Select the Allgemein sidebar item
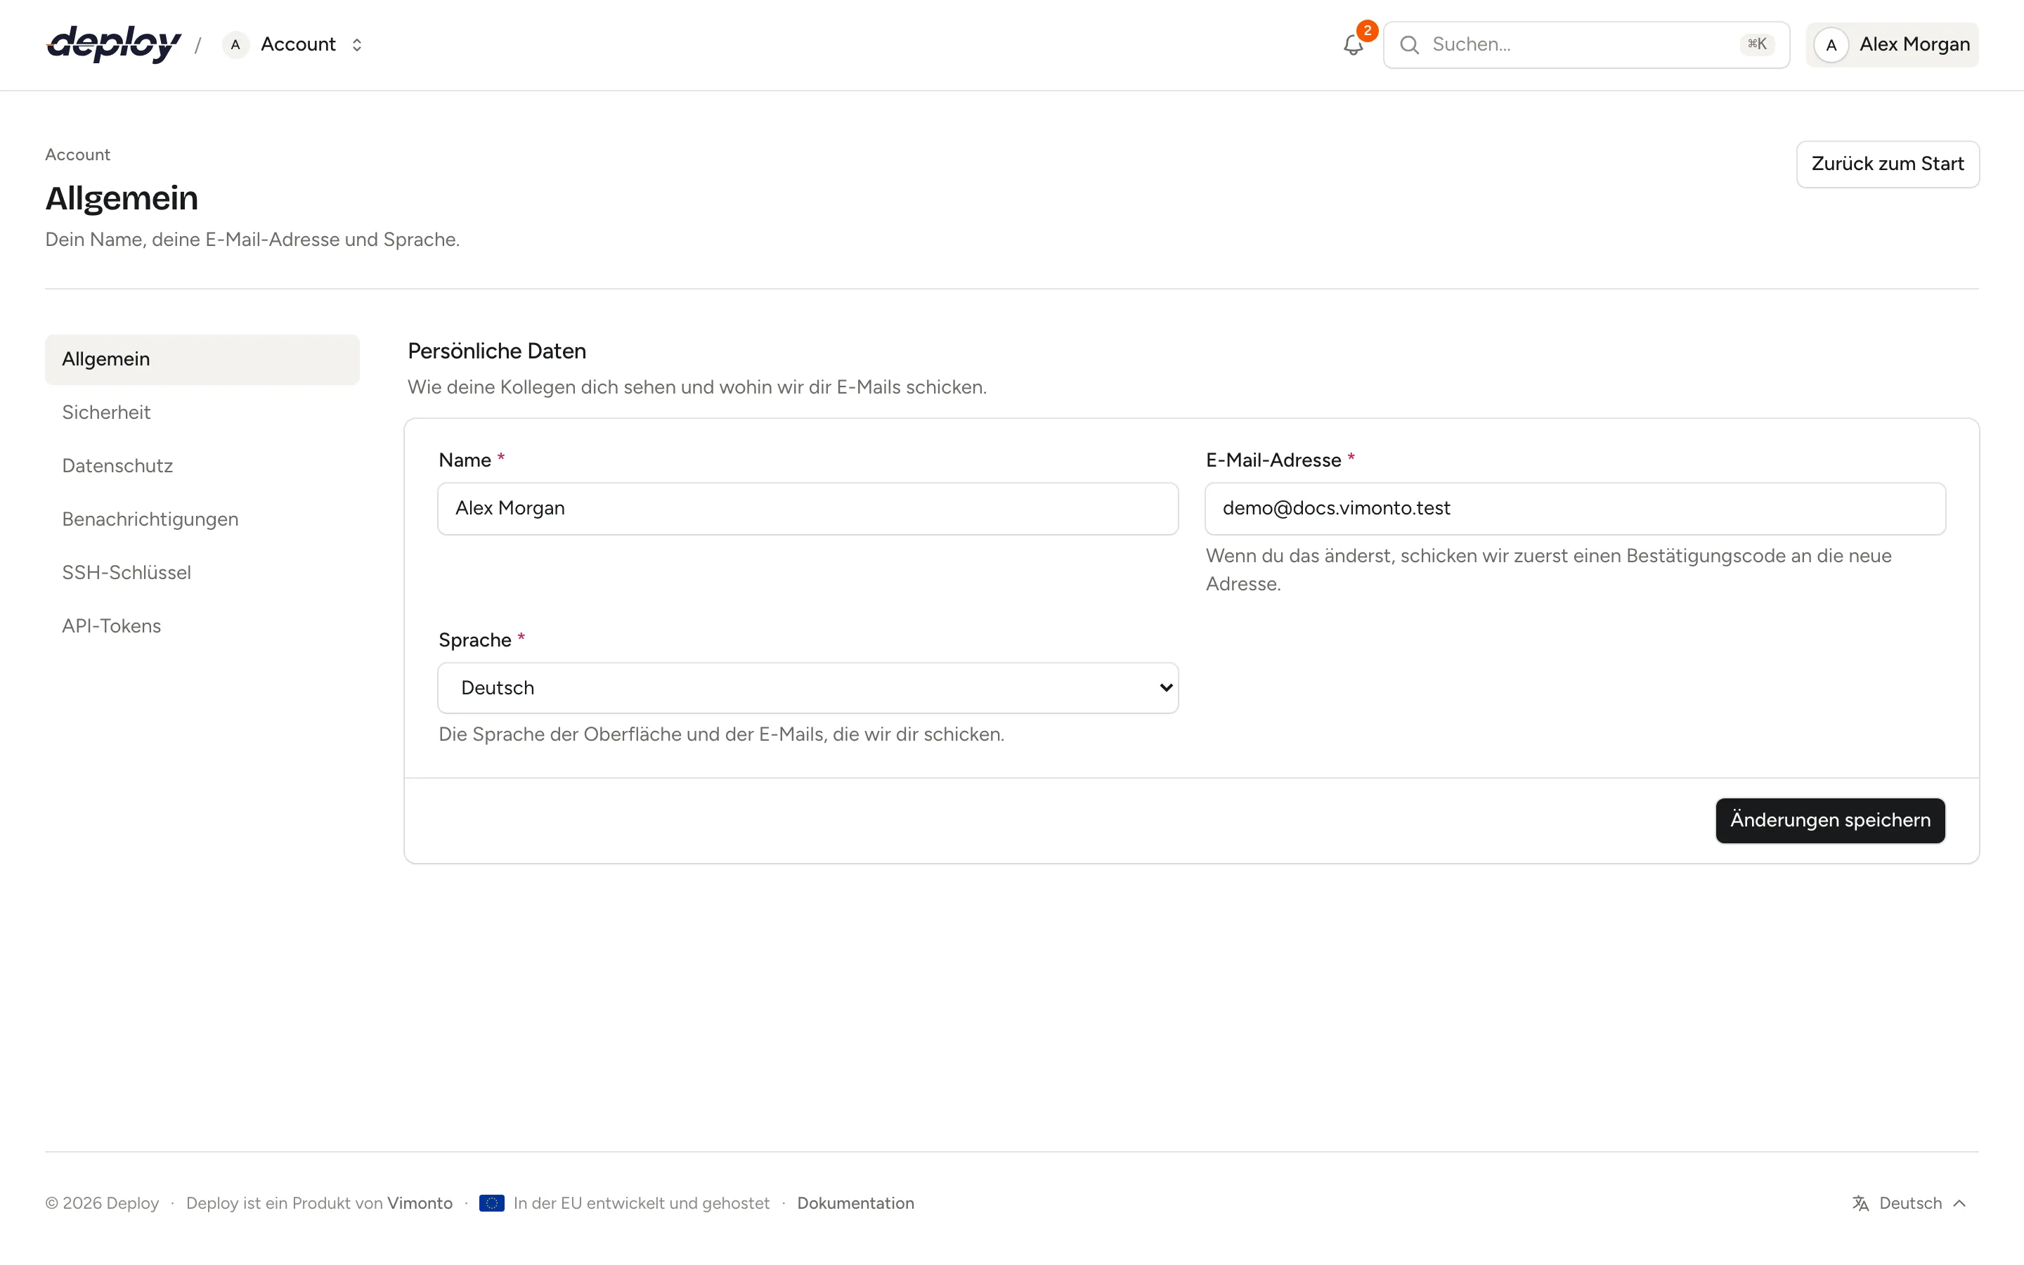This screenshot has width=2024, height=1265. click(202, 360)
